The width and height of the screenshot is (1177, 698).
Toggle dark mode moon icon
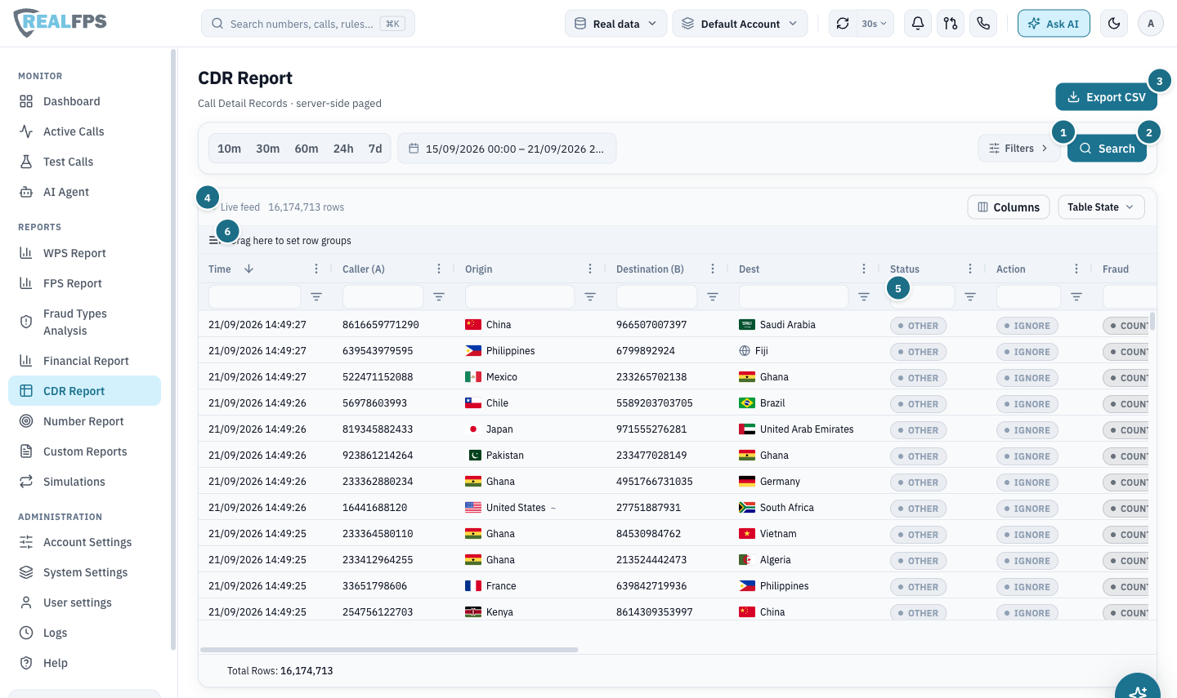point(1114,24)
